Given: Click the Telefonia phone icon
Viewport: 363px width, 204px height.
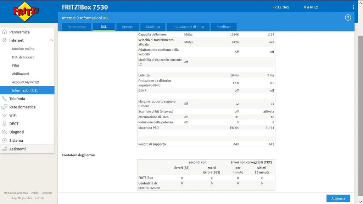Looking at the screenshot, I should pyautogui.click(x=4, y=98).
